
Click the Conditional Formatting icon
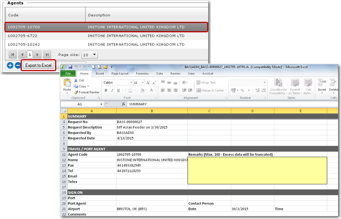pos(278,86)
